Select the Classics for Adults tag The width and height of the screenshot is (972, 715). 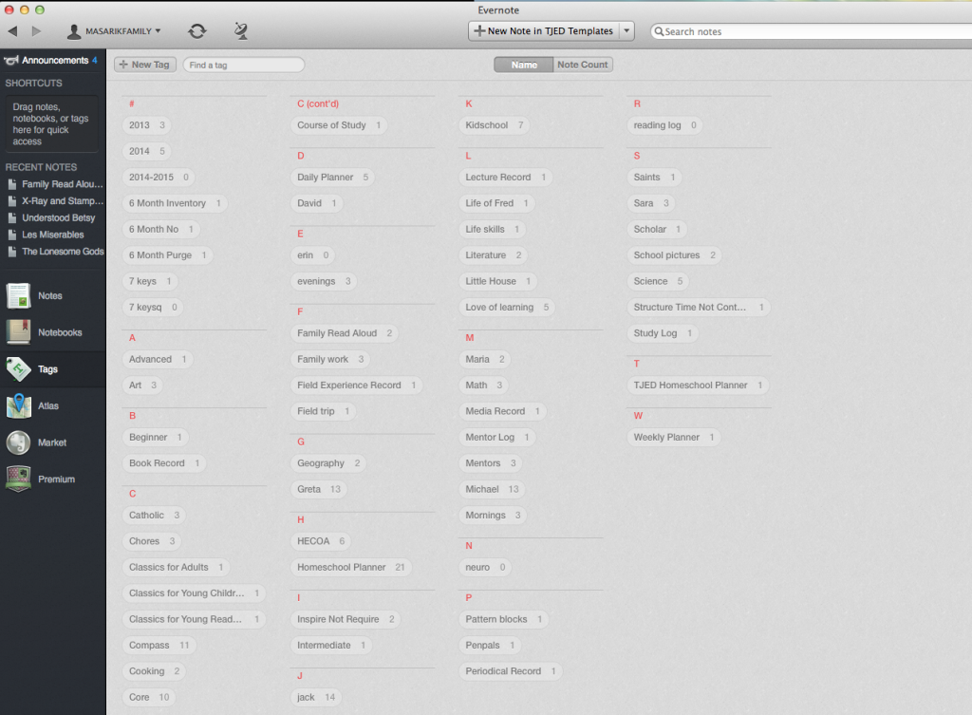pyautogui.click(x=176, y=567)
